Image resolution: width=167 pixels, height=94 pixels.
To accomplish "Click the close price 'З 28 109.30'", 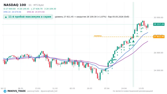I will pos(50,9).
